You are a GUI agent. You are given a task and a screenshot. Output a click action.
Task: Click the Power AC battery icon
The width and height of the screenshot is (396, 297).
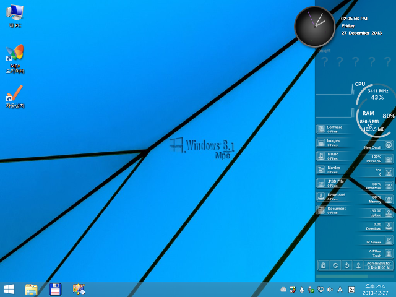tap(389, 159)
